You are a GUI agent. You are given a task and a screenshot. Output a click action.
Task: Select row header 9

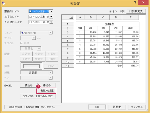pyautogui.click(x=68, y=58)
